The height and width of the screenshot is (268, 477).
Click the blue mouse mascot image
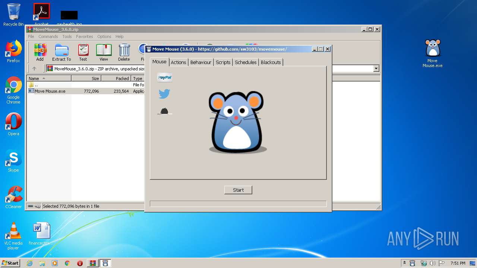pyautogui.click(x=237, y=122)
